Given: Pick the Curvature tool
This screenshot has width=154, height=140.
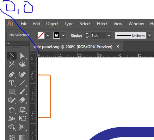Looking at the screenshot, I should click(x=22, y=74).
